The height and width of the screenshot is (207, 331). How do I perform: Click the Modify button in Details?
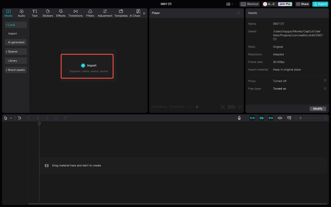(318, 109)
